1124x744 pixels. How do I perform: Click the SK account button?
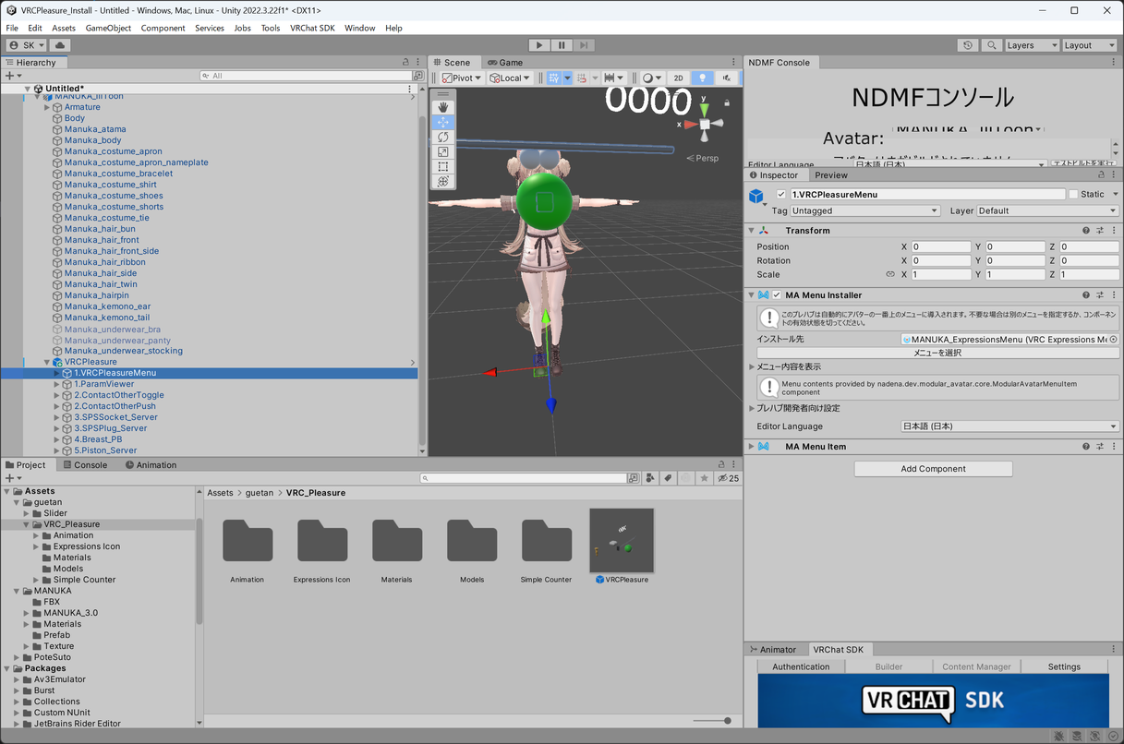27,45
